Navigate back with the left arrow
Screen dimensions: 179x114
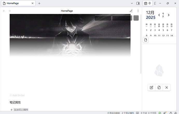[4, 11]
